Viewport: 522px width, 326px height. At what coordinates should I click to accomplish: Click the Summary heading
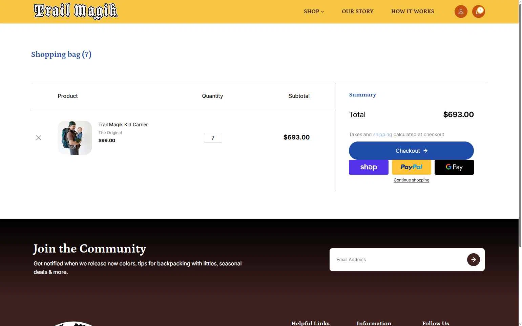click(362, 95)
